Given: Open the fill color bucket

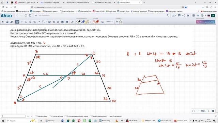Looking at the screenshot, I should tap(117, 22).
